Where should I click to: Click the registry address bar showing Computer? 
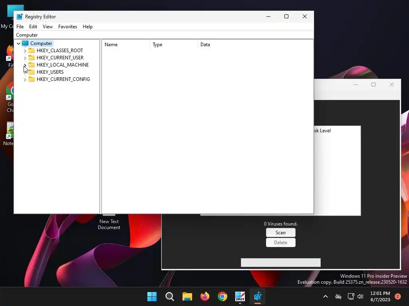coord(164,35)
